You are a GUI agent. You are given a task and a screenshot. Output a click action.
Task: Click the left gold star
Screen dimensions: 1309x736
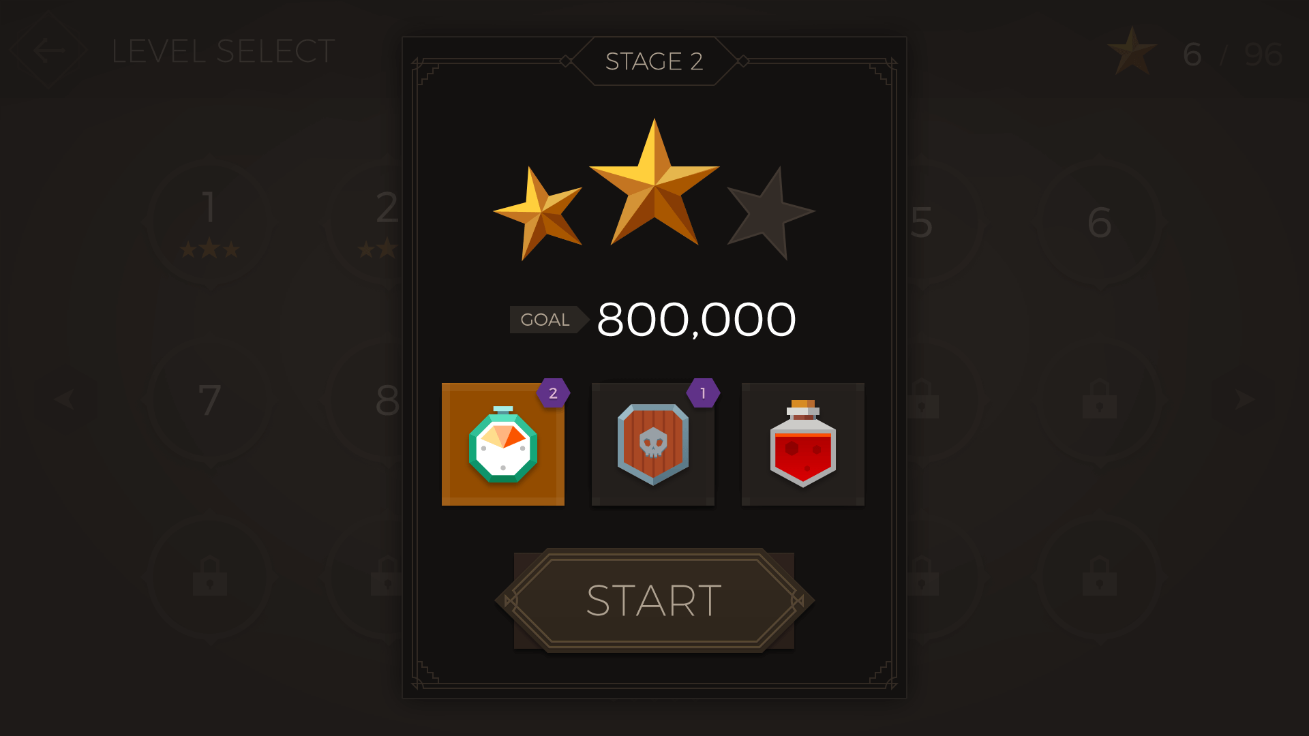(x=539, y=213)
